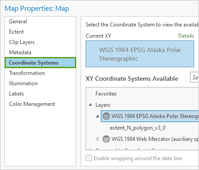Click globe icon beside WGS 1984 Web Mercator
Screen dimensions: 199x170
click(106, 139)
